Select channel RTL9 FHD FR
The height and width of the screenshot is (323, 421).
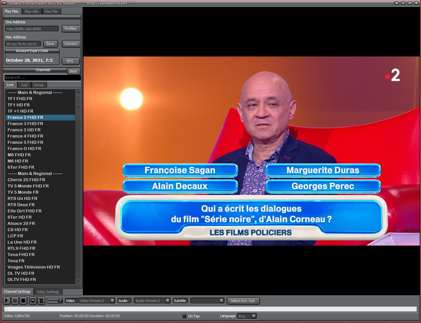pyautogui.click(x=41, y=248)
